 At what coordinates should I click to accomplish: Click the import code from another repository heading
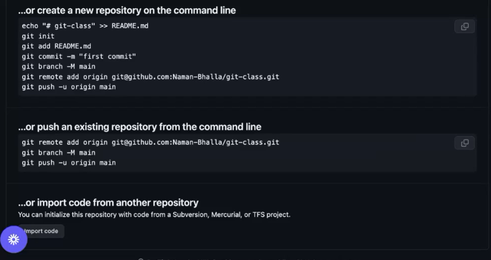click(x=108, y=202)
